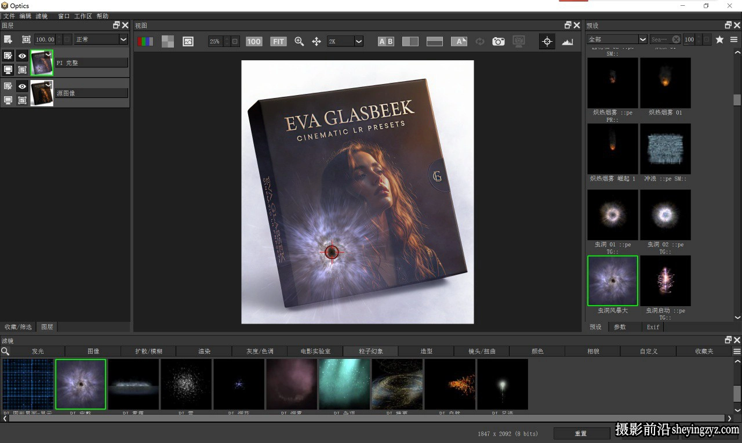Hide the 源图像 layer with eye icon
Screen dimensions: 742x443
point(22,86)
